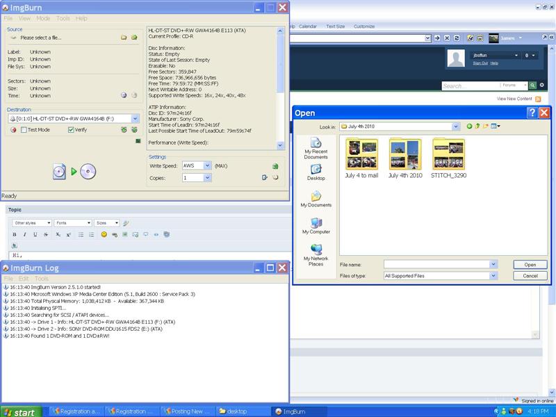Expand the Look in July 4th 2010 dropdown
Screen dimensions: 556x417
coord(456,126)
